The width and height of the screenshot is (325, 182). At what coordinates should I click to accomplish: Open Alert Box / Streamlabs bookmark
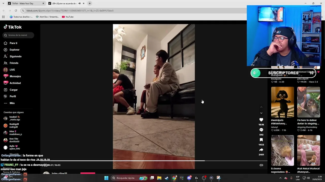pos(47,17)
